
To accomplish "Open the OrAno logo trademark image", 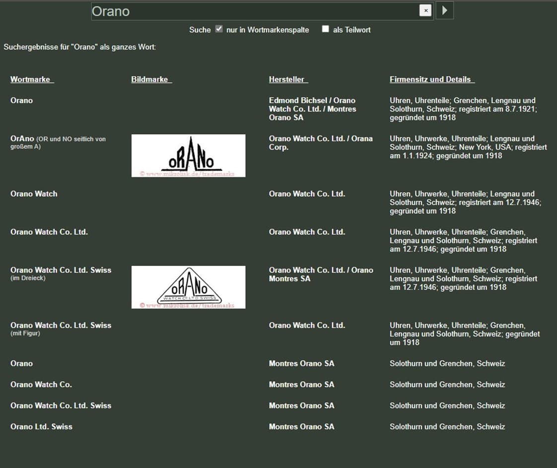I will pyautogui.click(x=188, y=155).
